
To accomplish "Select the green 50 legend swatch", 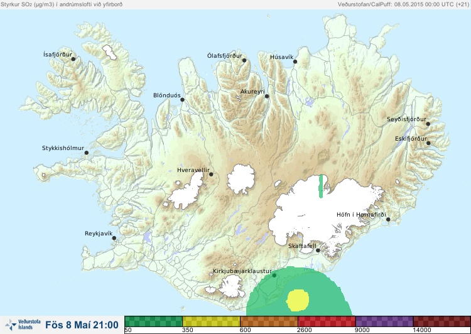I will pyautogui.click(x=153, y=321).
